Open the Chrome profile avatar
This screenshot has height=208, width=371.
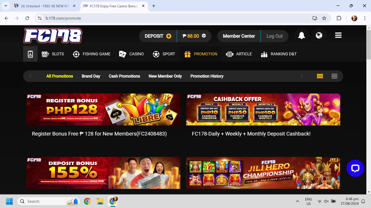pyautogui.click(x=354, y=18)
